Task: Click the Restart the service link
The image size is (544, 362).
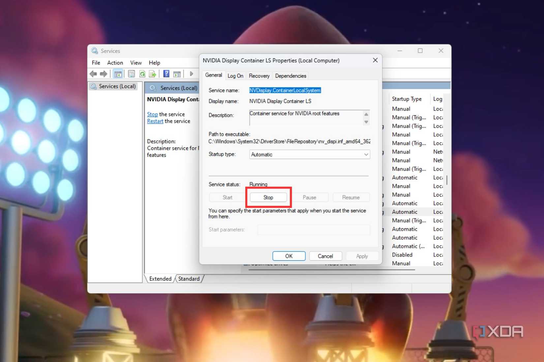Action: (155, 121)
